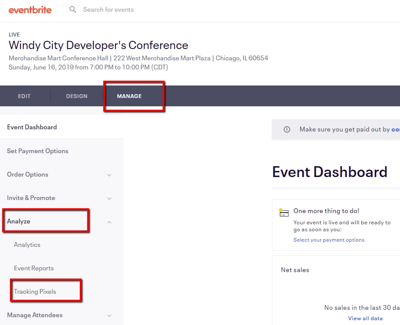Open Analytics under Analyze
This screenshot has width=400, height=325.
pos(27,245)
